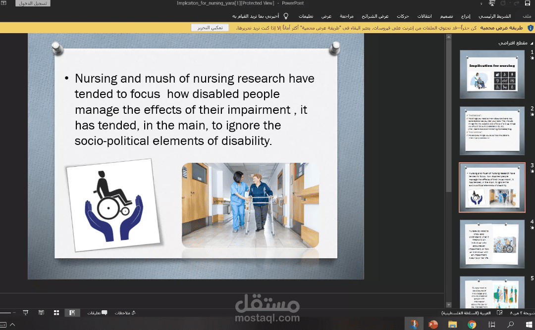Image resolution: width=535 pixels, height=330 pixels.
Task: Switch to the تصميم (Design) tab
Action: (x=447, y=16)
